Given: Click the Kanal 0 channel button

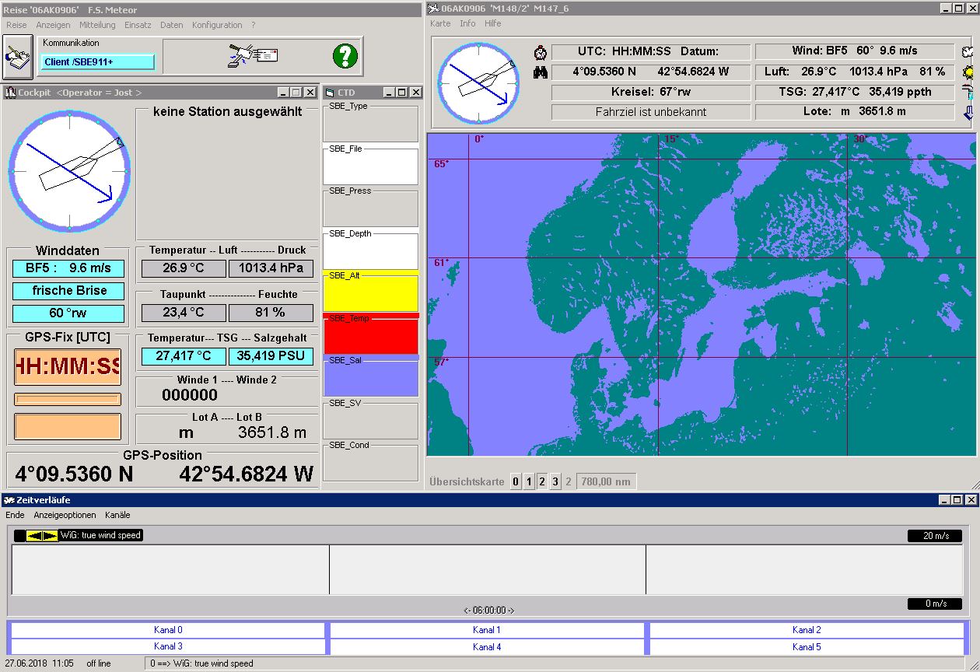Looking at the screenshot, I should click(168, 630).
